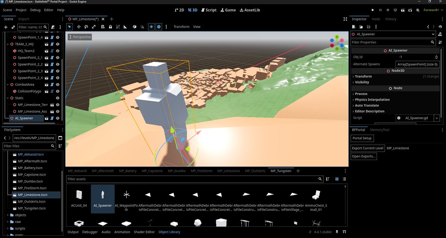Open the Transform menu in viewport toolbar

pyautogui.click(x=181, y=27)
